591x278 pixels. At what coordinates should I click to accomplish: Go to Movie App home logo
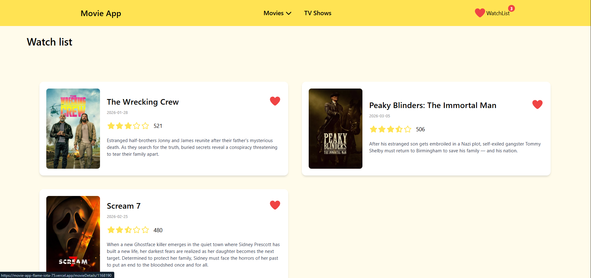point(101,13)
